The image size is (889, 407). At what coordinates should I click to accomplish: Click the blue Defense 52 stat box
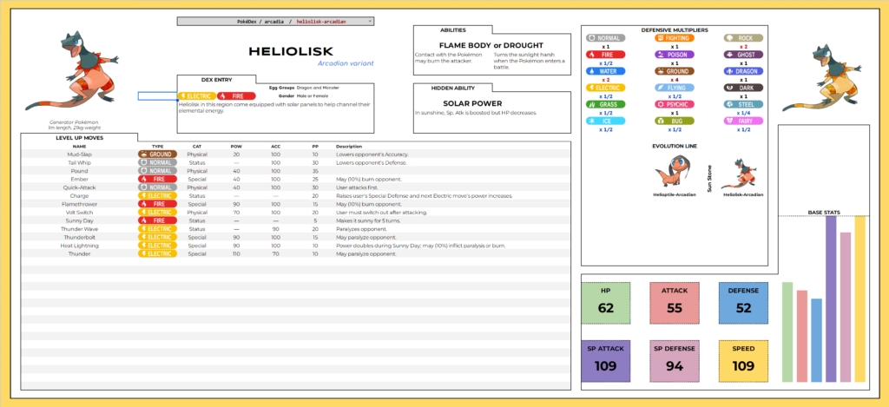pyautogui.click(x=743, y=302)
